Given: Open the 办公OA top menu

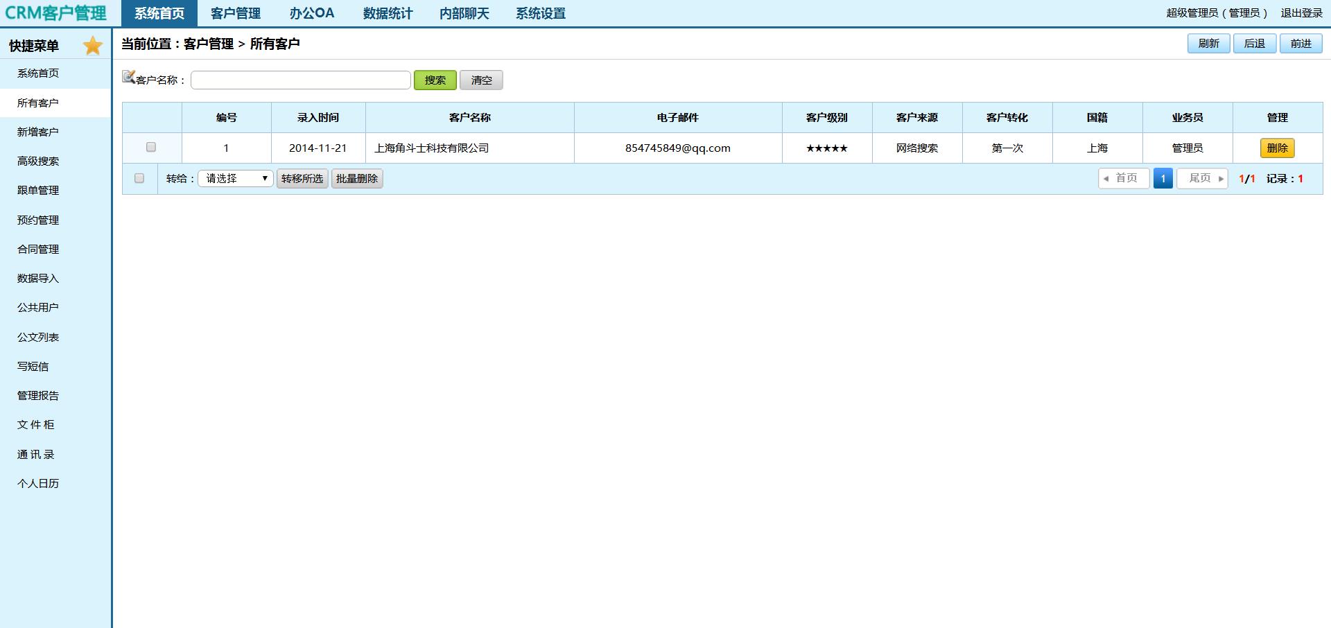Looking at the screenshot, I should [x=312, y=13].
